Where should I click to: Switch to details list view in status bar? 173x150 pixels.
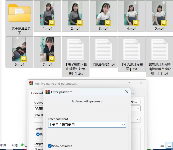pos(162,145)
